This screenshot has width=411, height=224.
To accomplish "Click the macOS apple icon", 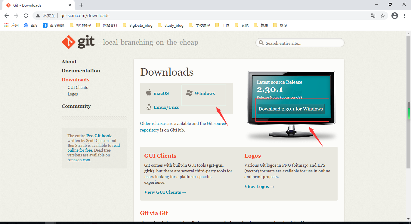I will [149, 92].
